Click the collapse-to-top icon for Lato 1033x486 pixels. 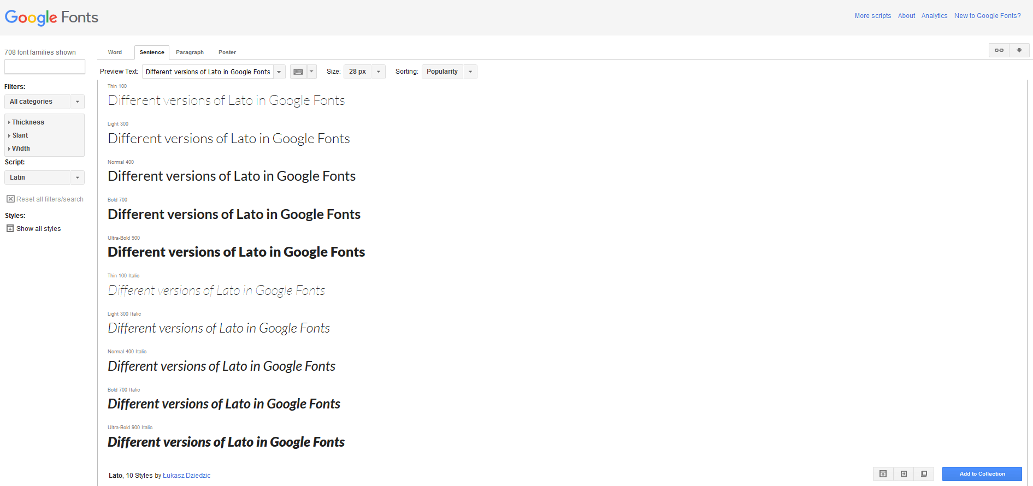point(883,474)
